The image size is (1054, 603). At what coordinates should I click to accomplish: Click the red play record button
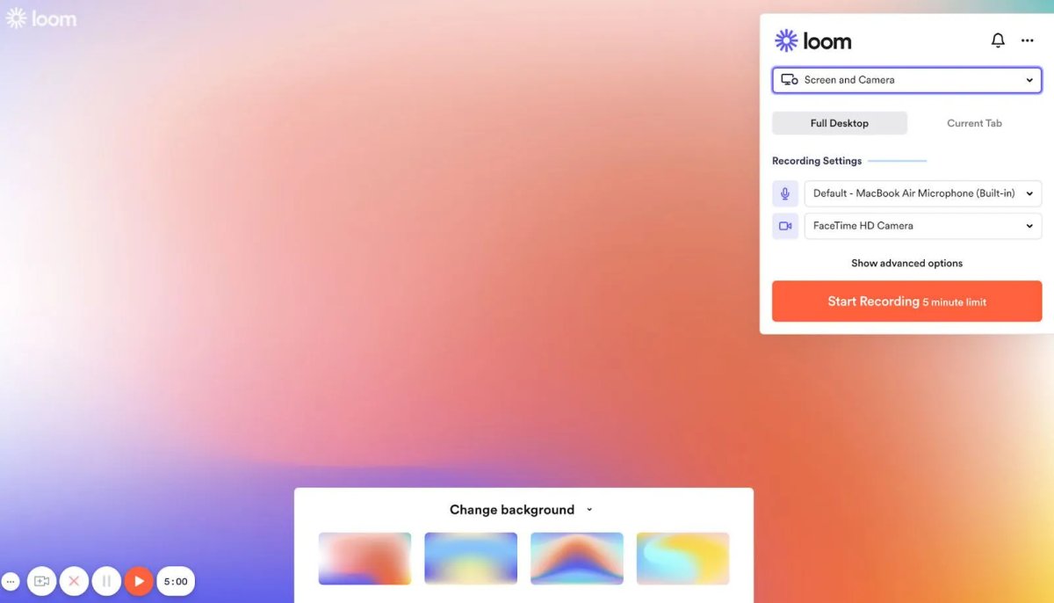pyautogui.click(x=139, y=581)
